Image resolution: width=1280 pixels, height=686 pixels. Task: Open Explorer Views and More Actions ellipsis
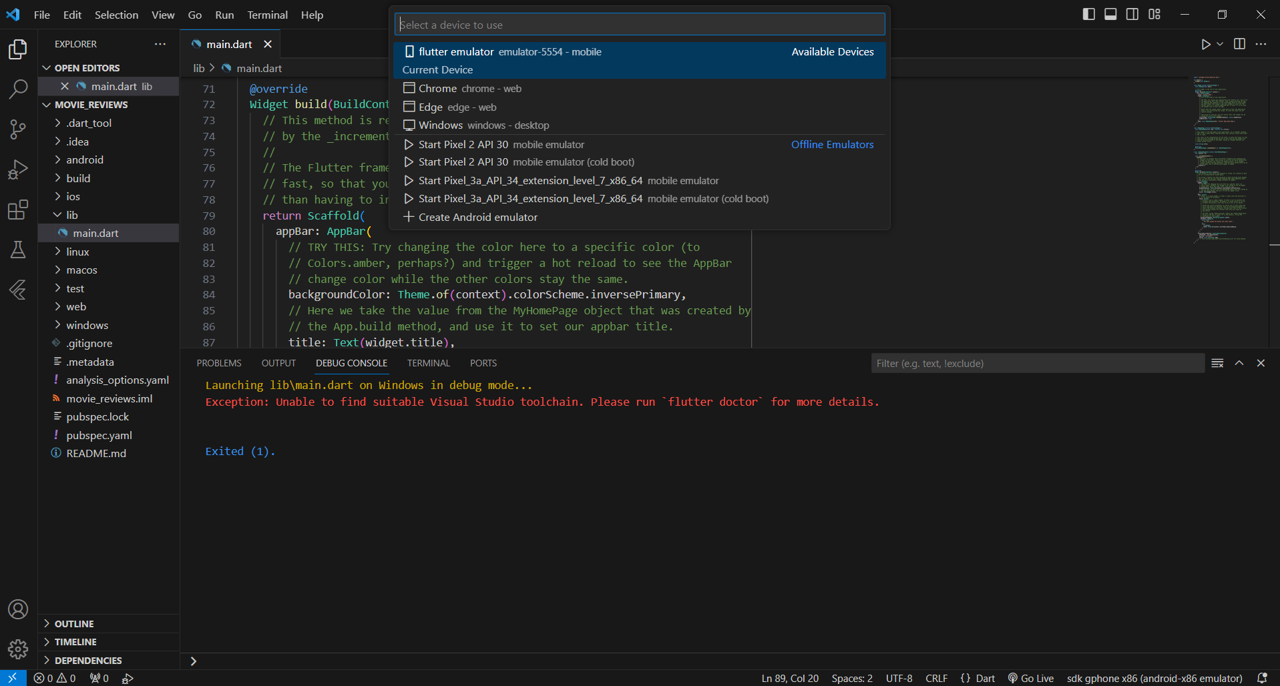pos(160,44)
